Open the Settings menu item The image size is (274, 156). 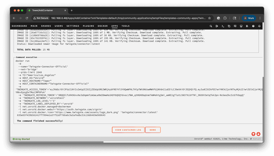[73, 26]
